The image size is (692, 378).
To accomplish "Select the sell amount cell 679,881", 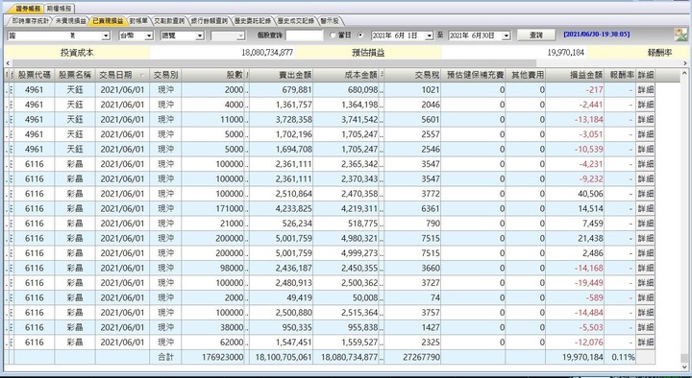I will [282, 90].
